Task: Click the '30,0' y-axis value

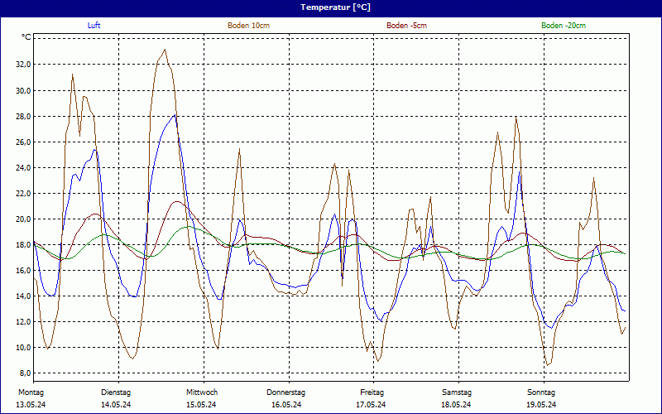Action: point(24,90)
